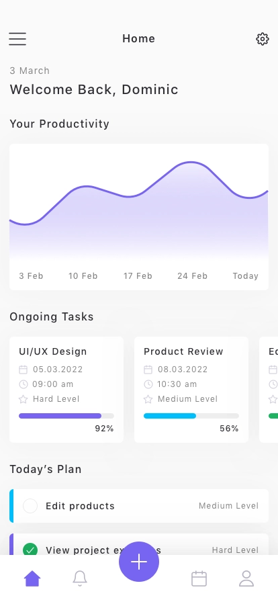Image resolution: width=278 pixels, height=602 pixels.
Task: Click the Medium Level text in Product Review card
Action: coord(188,399)
